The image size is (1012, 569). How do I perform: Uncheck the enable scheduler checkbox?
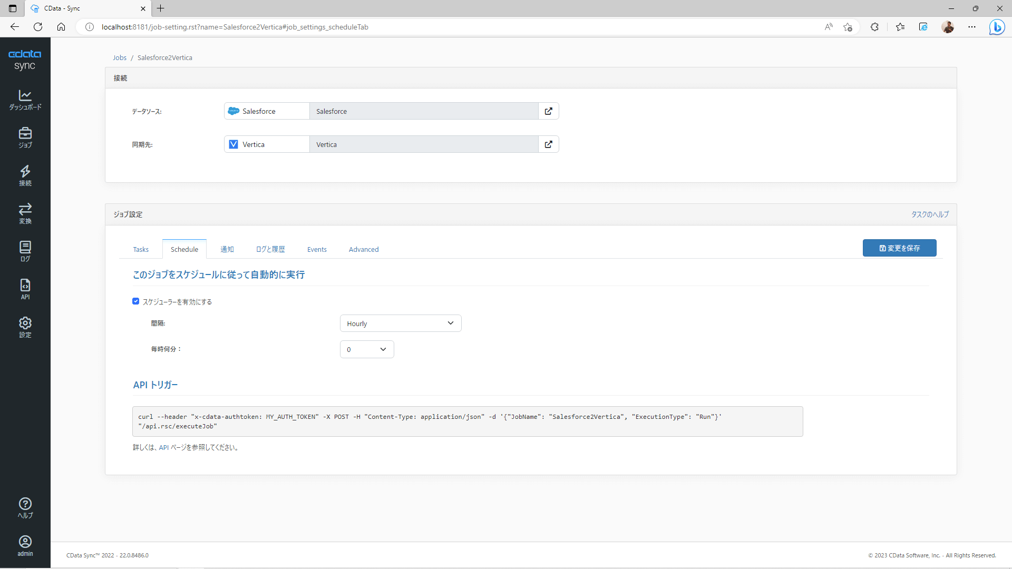click(135, 301)
